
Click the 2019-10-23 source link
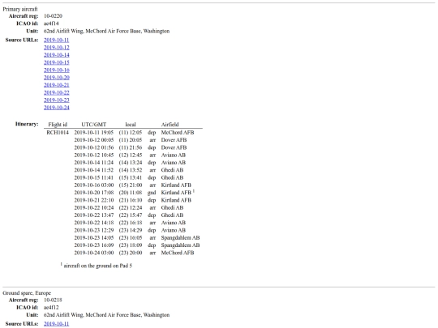(57, 100)
